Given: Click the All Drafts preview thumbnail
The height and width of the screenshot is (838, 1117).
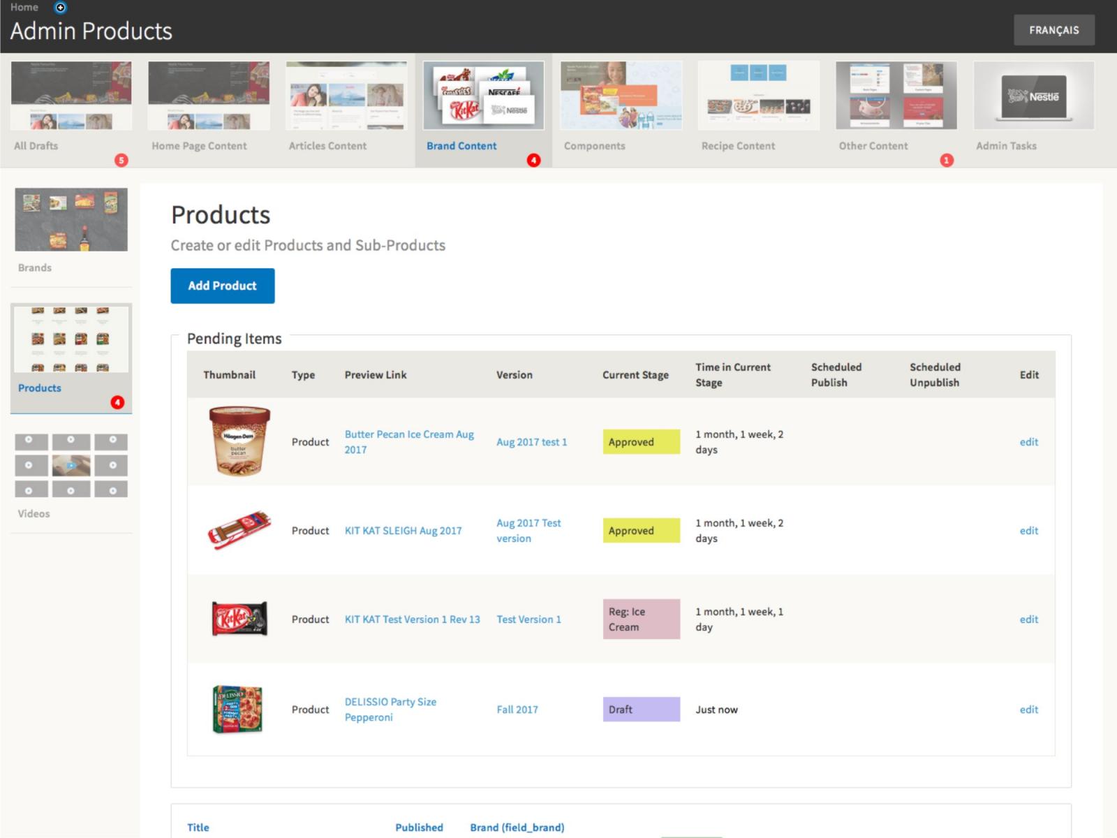Looking at the screenshot, I should pos(71,96).
